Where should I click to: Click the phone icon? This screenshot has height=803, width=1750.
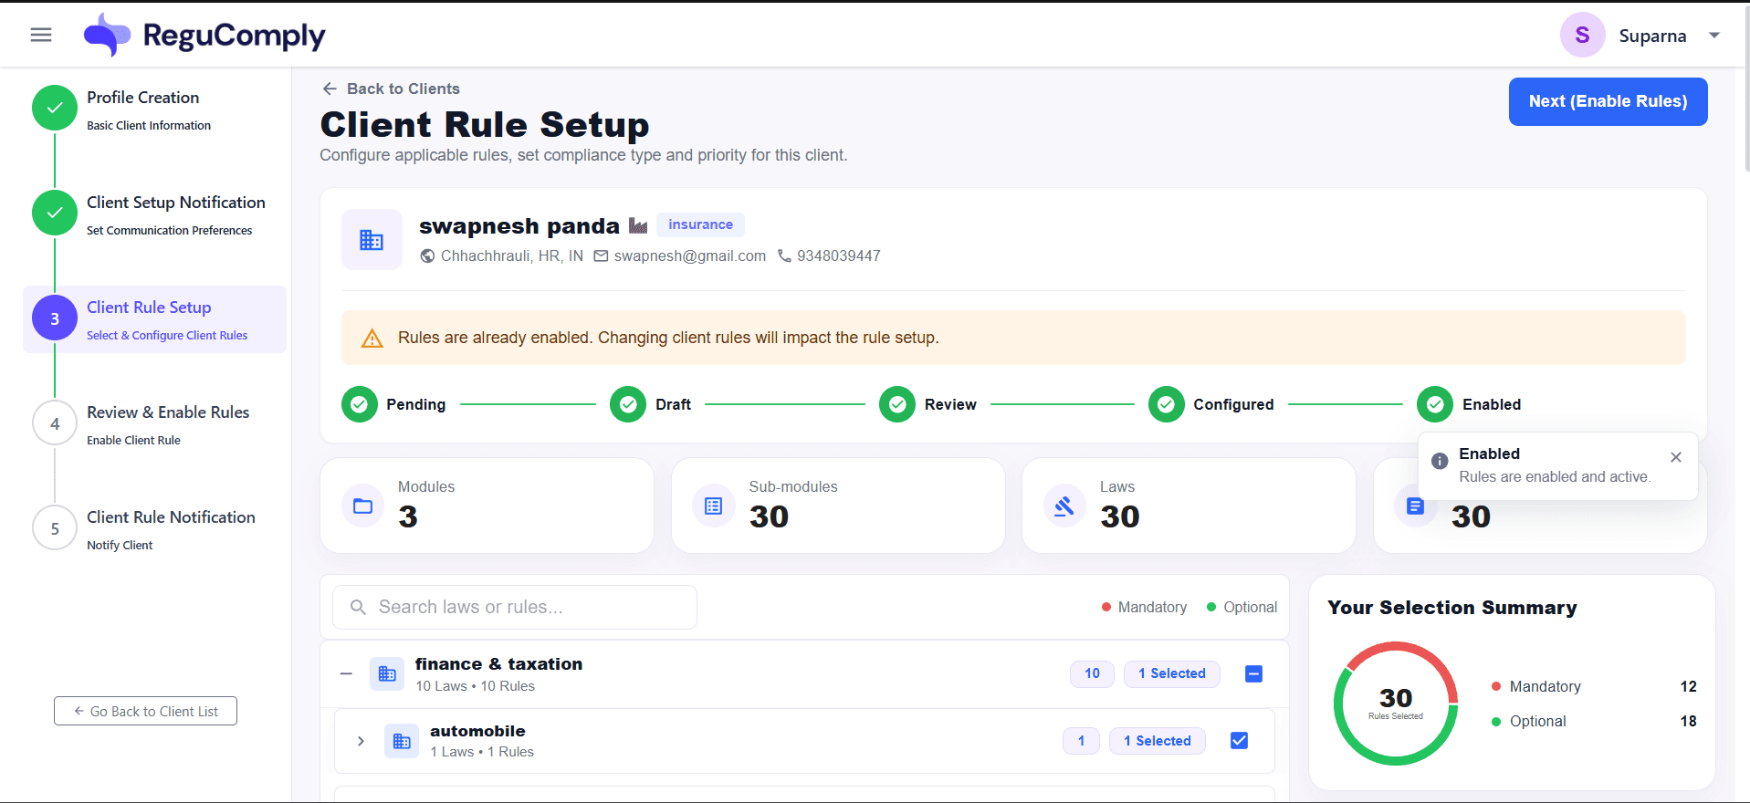pos(784,256)
